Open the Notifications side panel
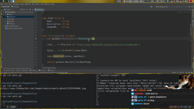Screen dimensions: 194x109 coord(192,14)
